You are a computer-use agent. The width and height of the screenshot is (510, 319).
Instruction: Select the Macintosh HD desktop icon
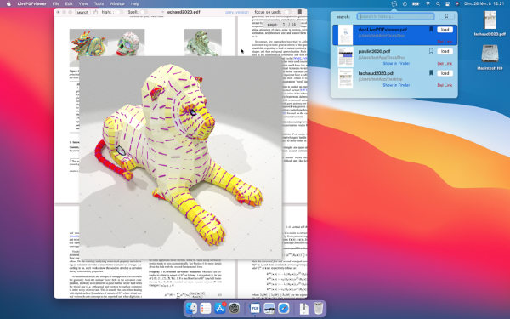(x=490, y=53)
